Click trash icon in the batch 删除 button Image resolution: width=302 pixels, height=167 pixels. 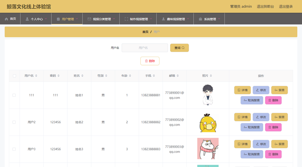(x=146, y=61)
